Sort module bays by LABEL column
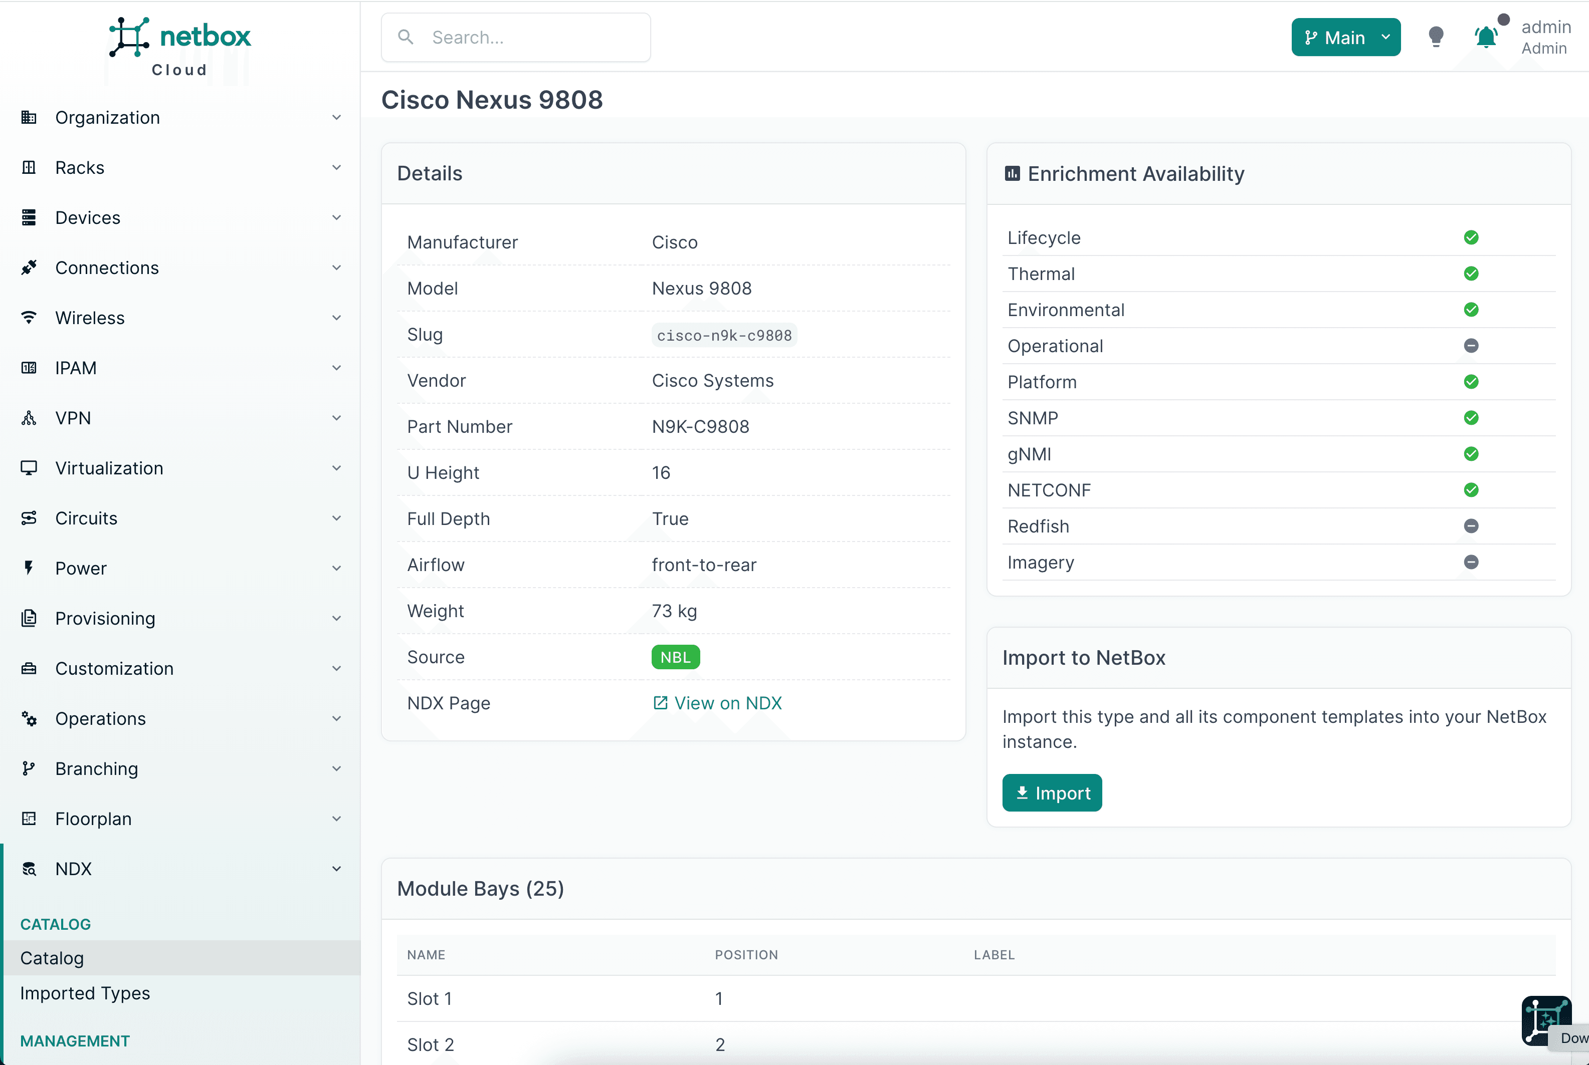 [x=995, y=955]
